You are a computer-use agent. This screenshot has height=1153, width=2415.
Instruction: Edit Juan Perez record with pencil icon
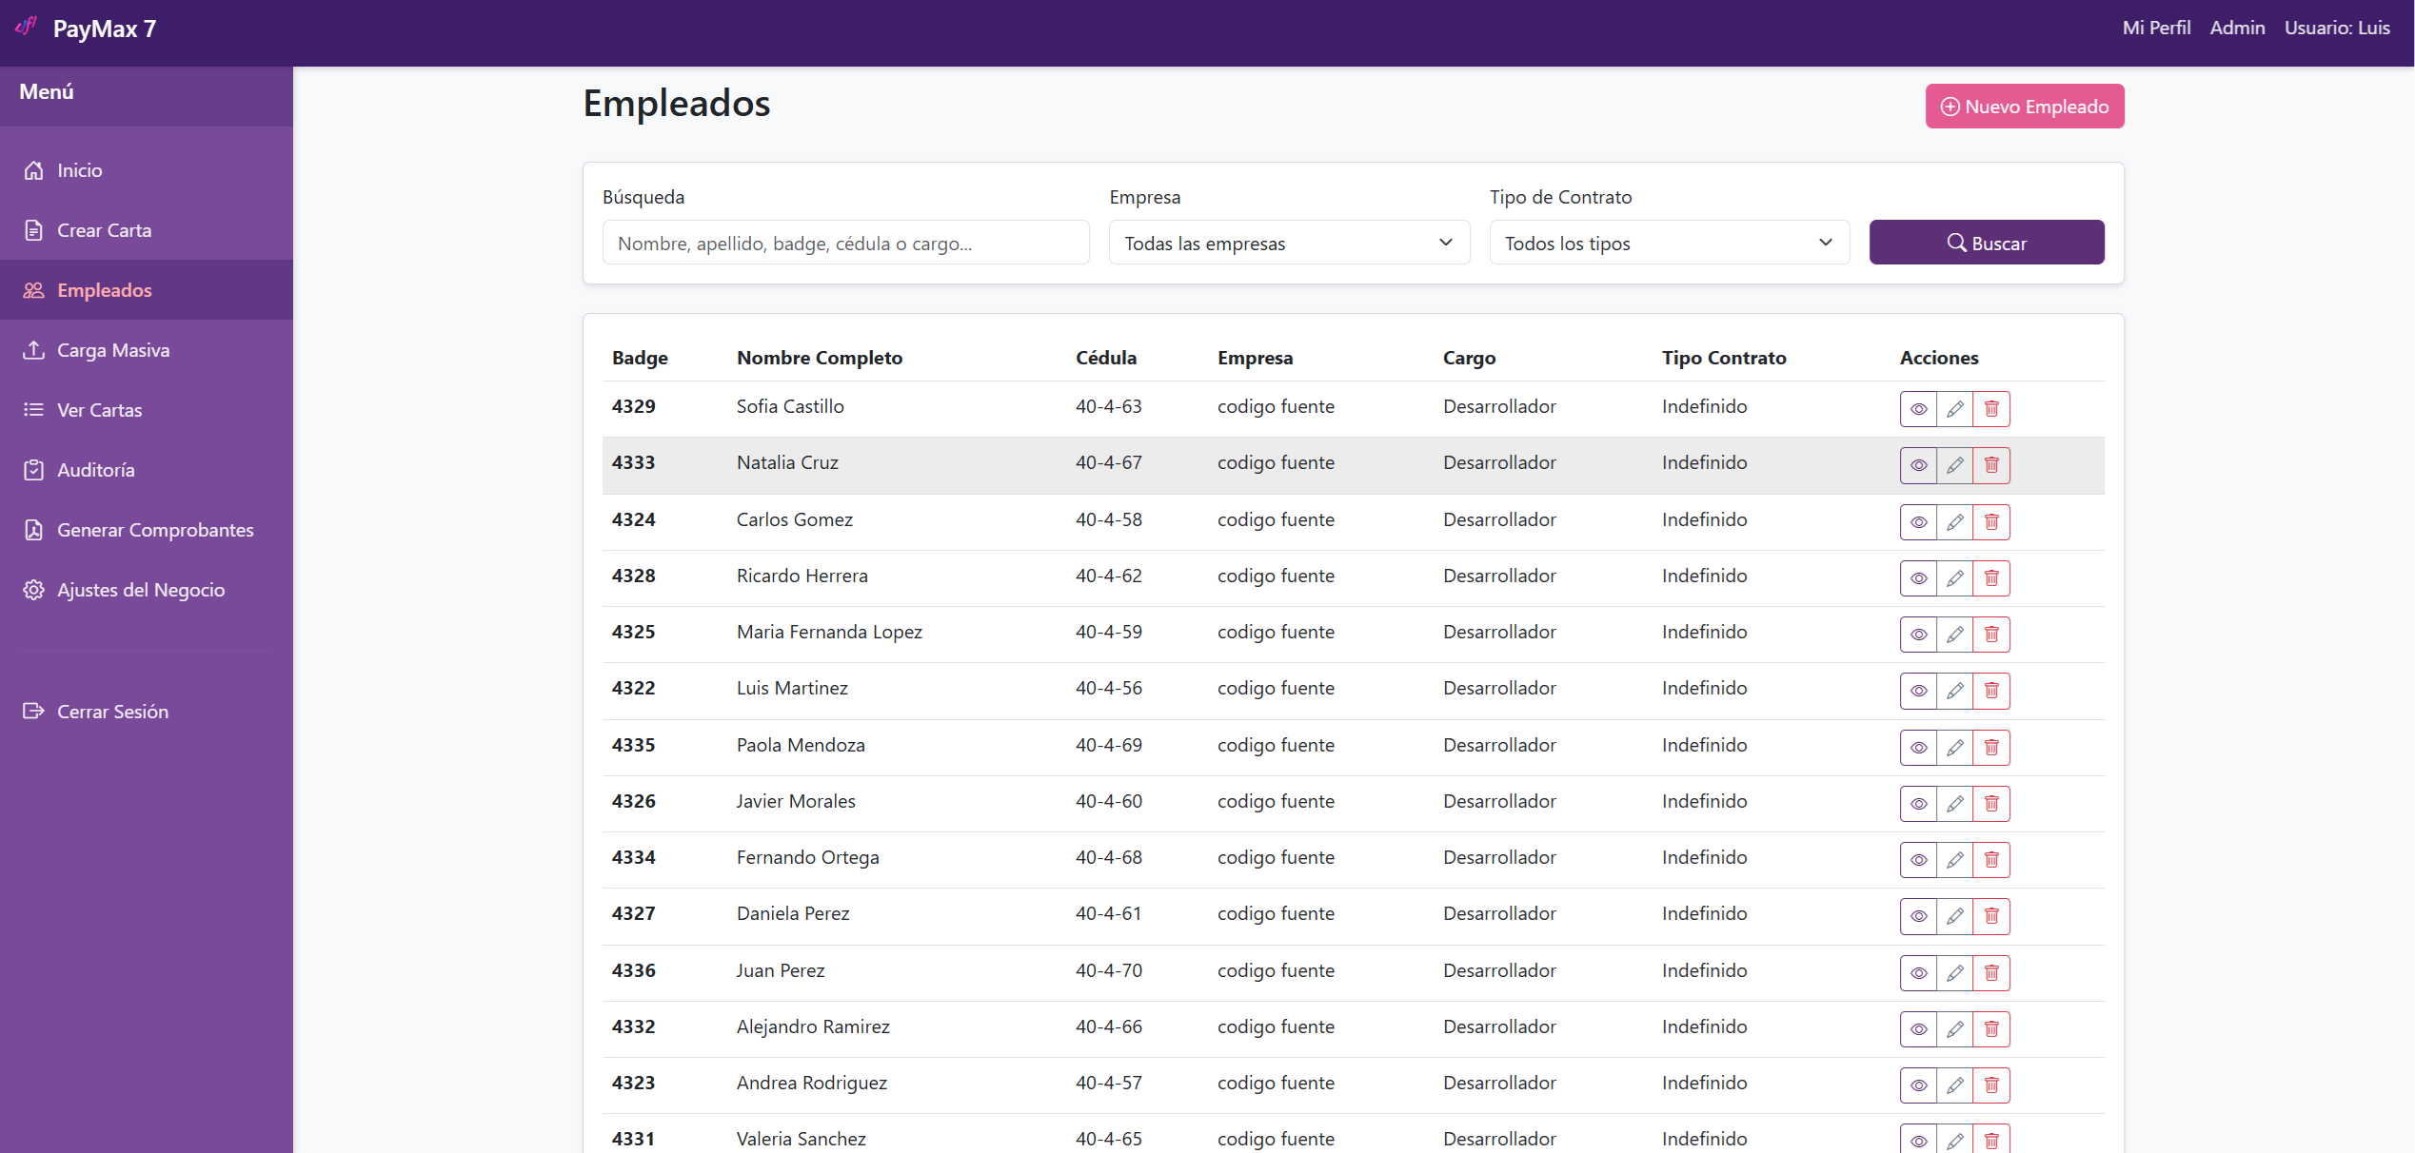[x=1954, y=973]
